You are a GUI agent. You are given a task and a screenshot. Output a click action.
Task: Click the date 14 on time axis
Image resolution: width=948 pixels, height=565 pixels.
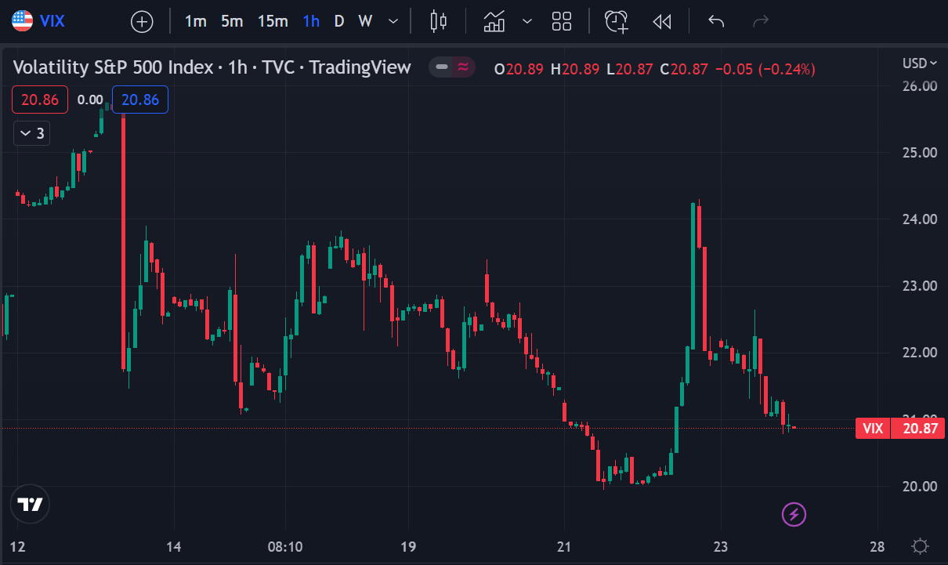tap(174, 546)
